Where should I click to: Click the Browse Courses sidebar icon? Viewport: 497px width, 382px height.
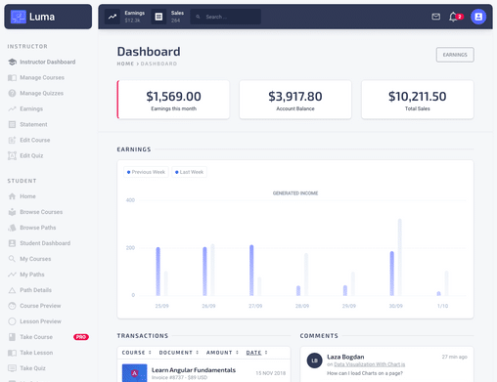click(x=12, y=212)
